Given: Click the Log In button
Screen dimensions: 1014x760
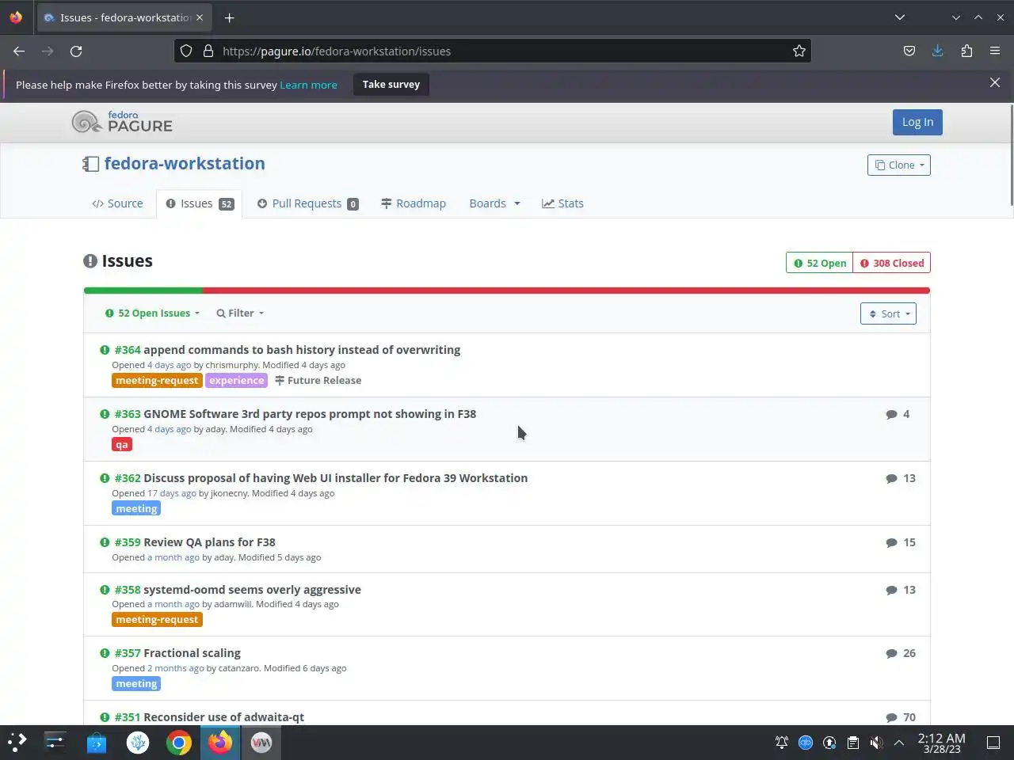Looking at the screenshot, I should point(917,122).
